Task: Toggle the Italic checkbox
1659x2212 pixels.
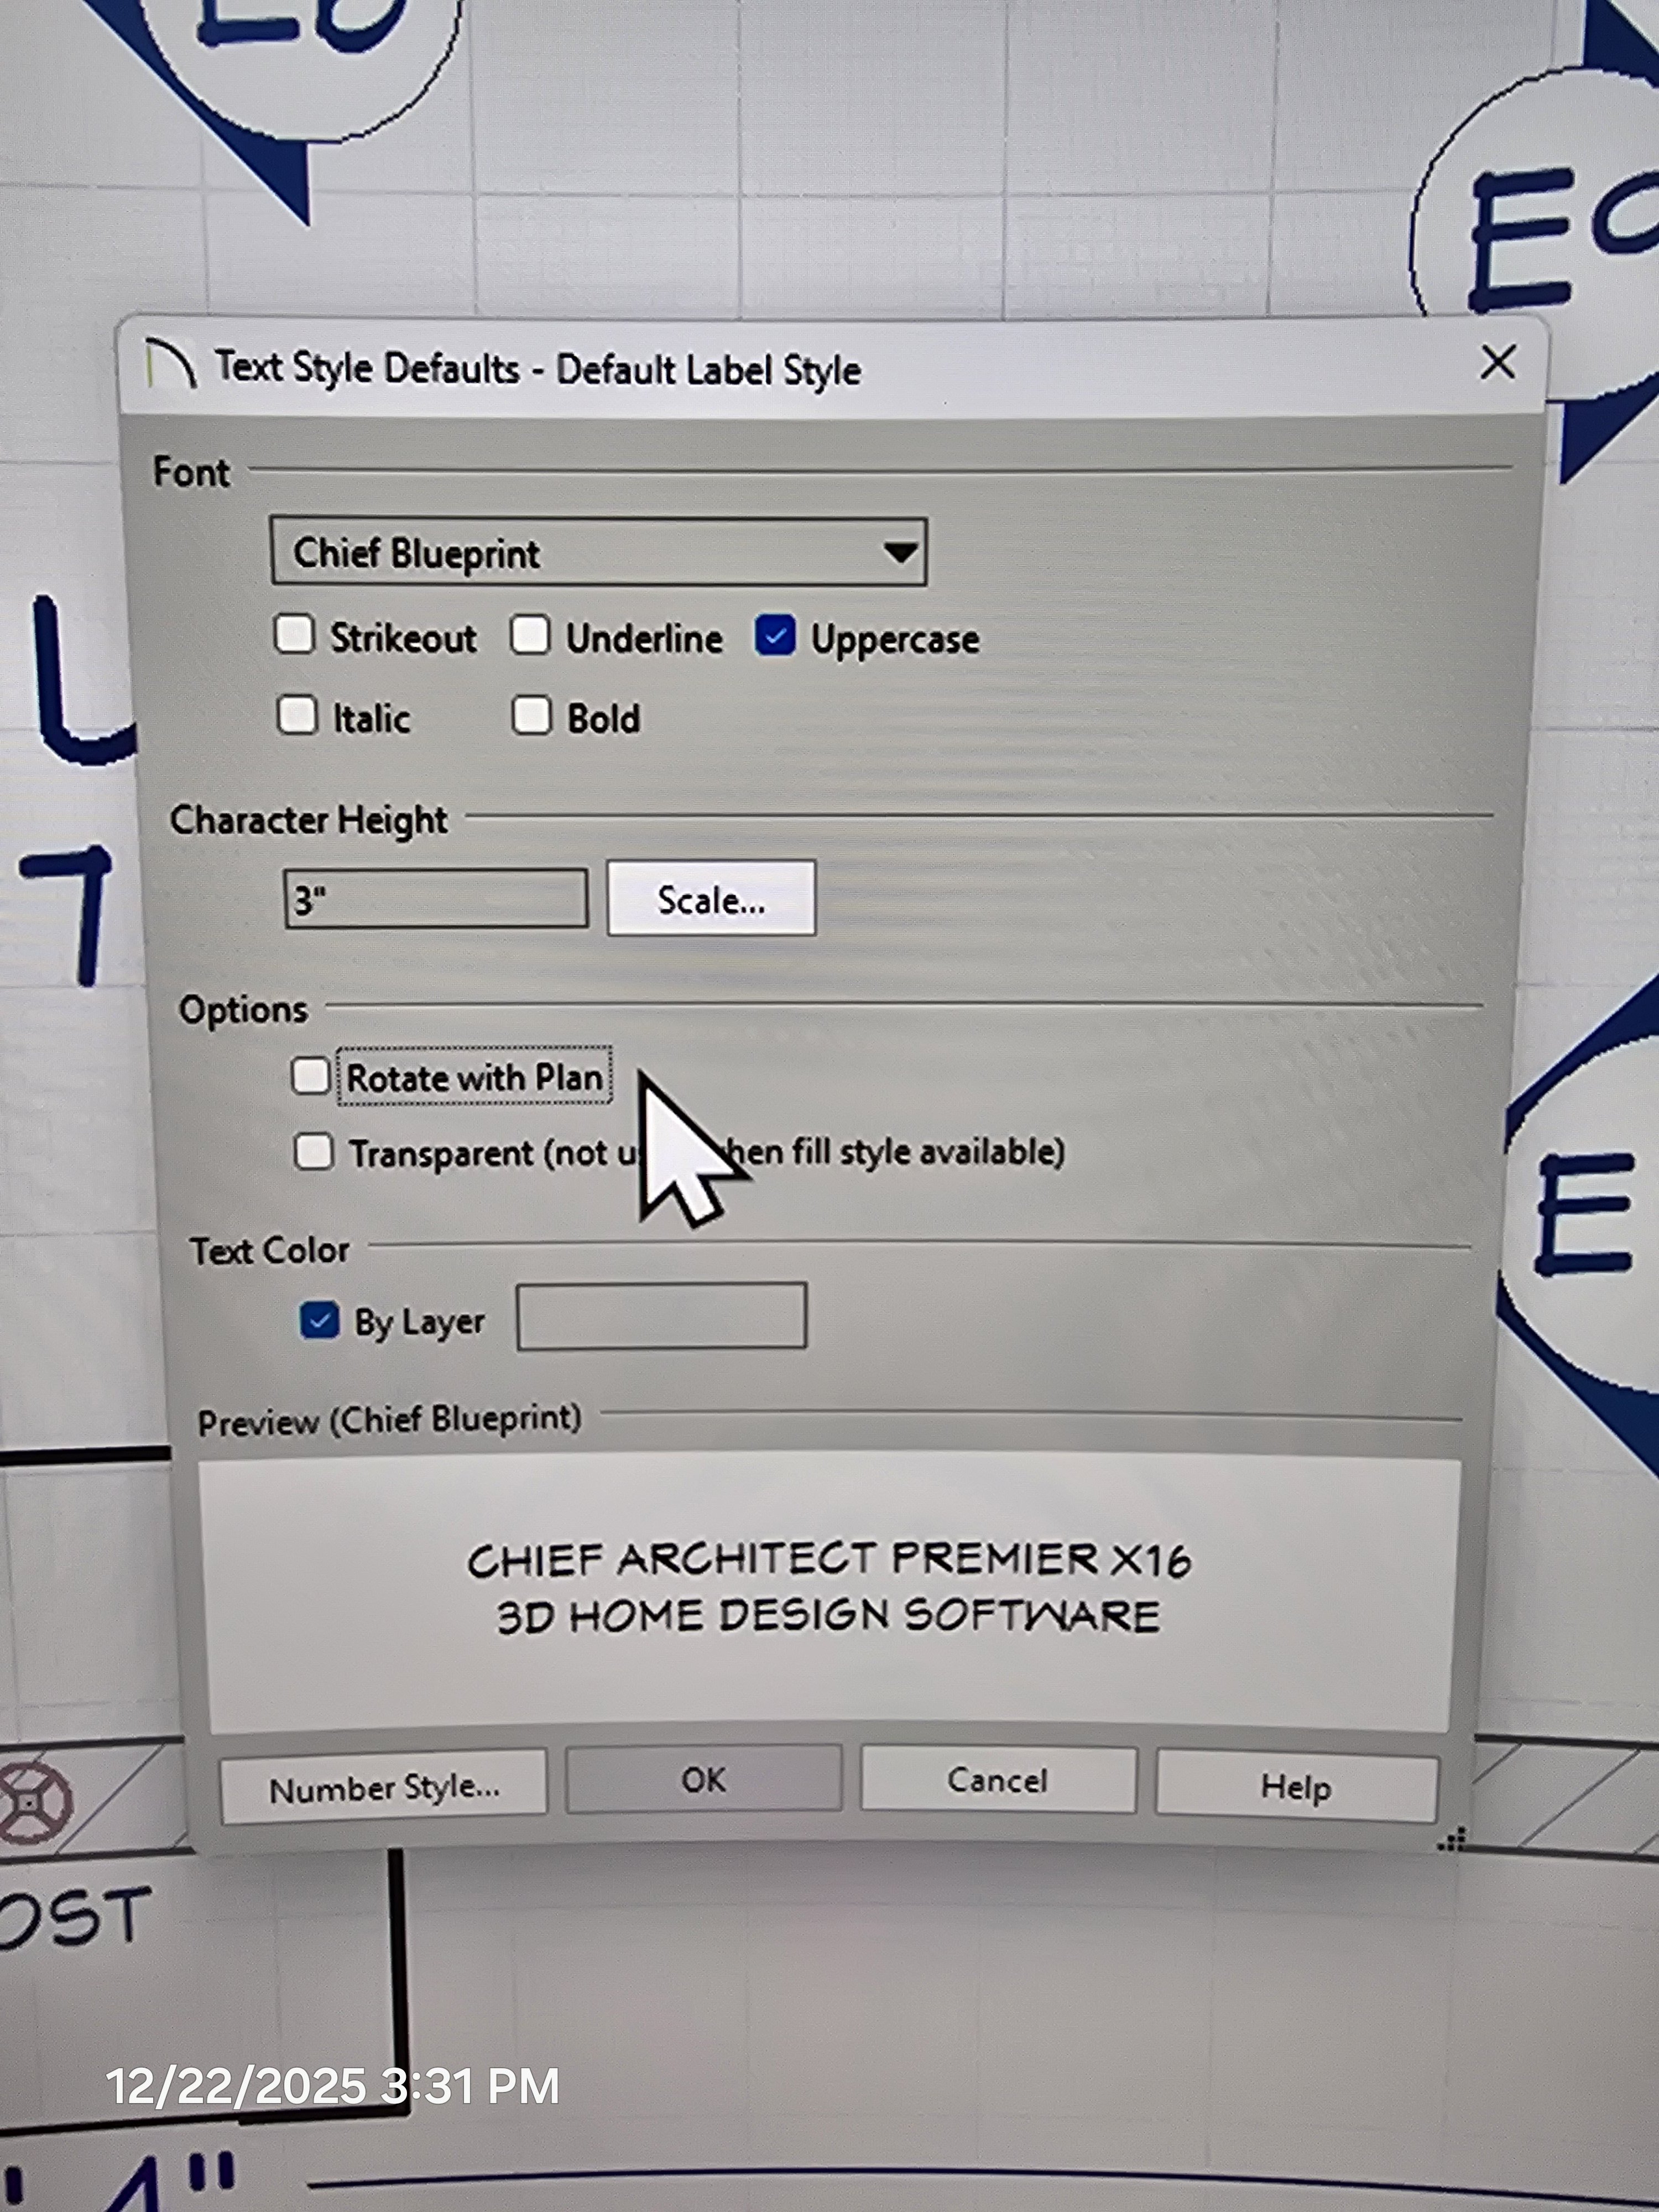Action: point(297,716)
